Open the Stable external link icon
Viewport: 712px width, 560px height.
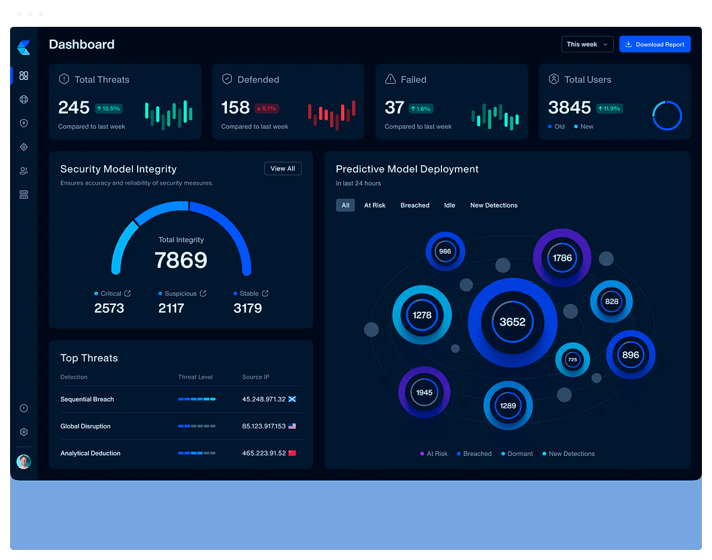pos(265,293)
